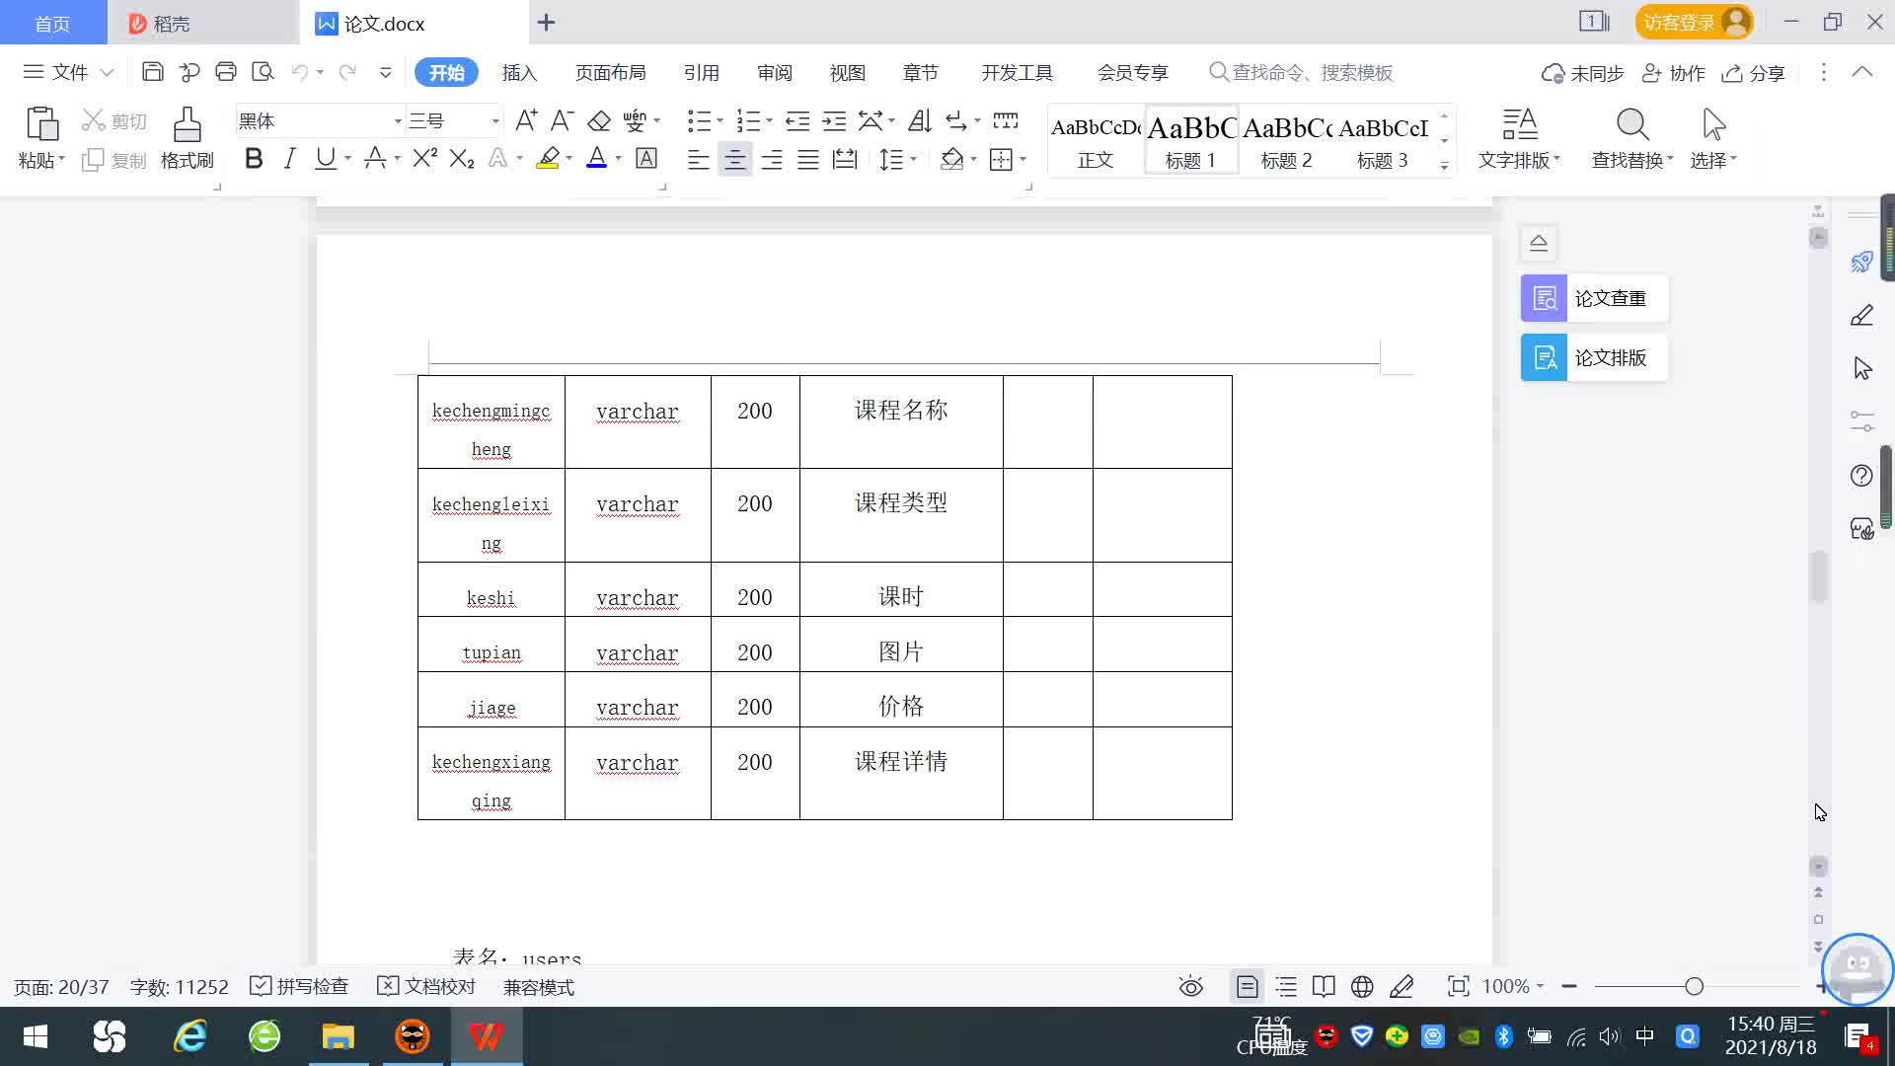The width and height of the screenshot is (1895, 1066).
Task: Expand the font size dropdown 三号
Action: [x=495, y=121]
